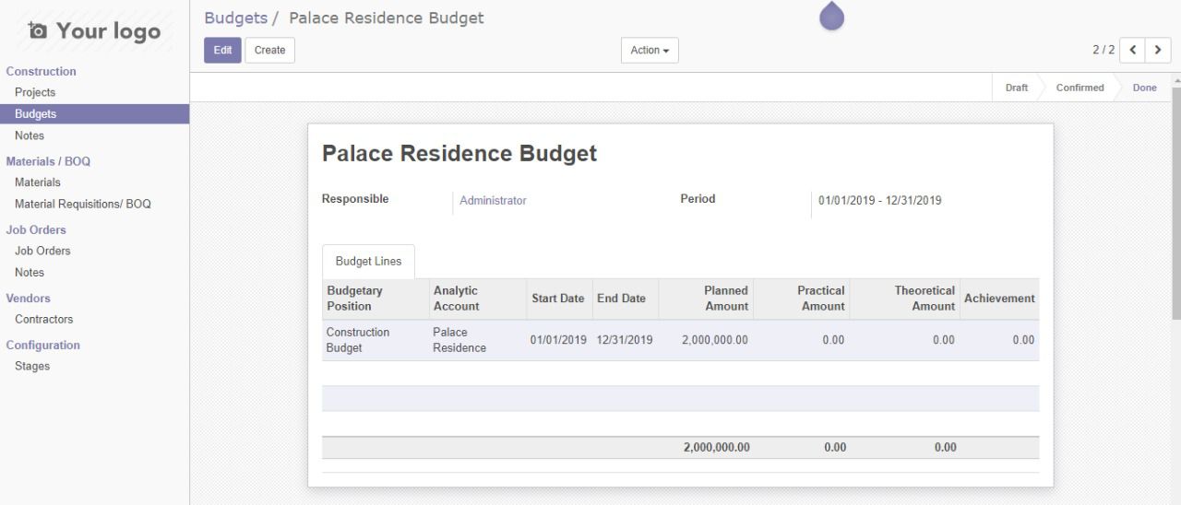The height and width of the screenshot is (505, 1181).
Task: Open Material Requisitions/ BOQ menu item
Action: click(83, 205)
